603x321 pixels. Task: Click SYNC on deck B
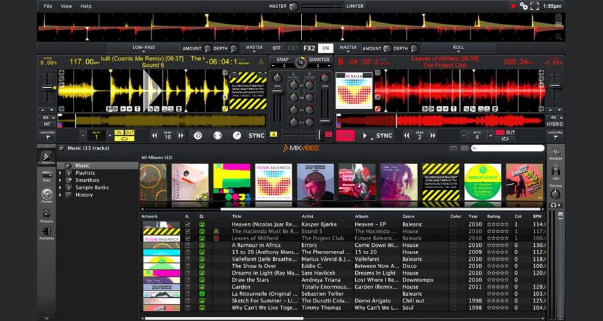pos(384,136)
